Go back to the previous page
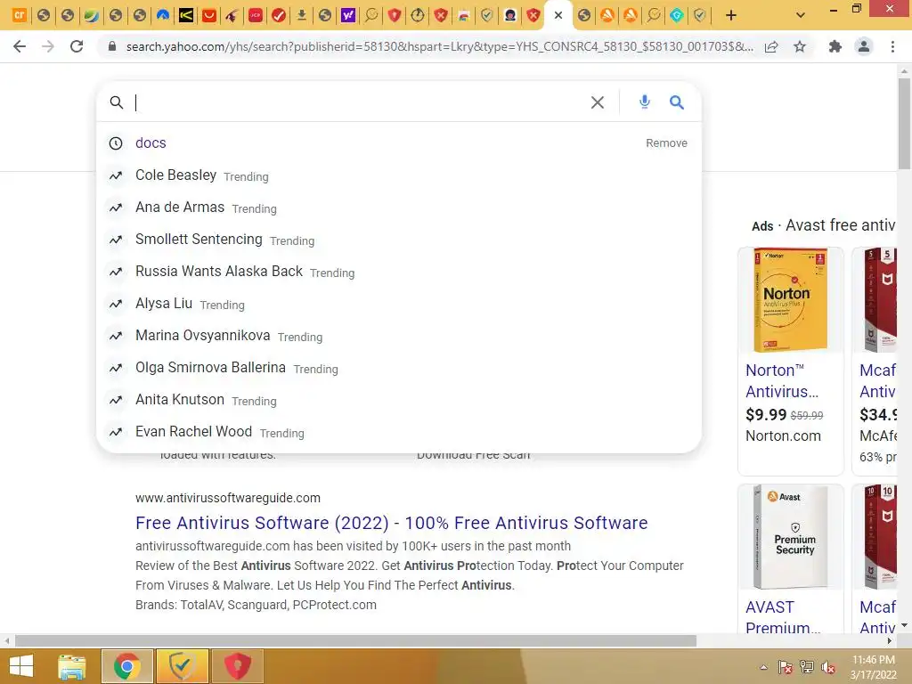Screen dimensions: 912x684 pos(20,46)
